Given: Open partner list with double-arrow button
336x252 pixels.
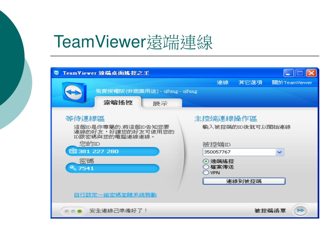Looking at the screenshot, I should (x=300, y=210).
